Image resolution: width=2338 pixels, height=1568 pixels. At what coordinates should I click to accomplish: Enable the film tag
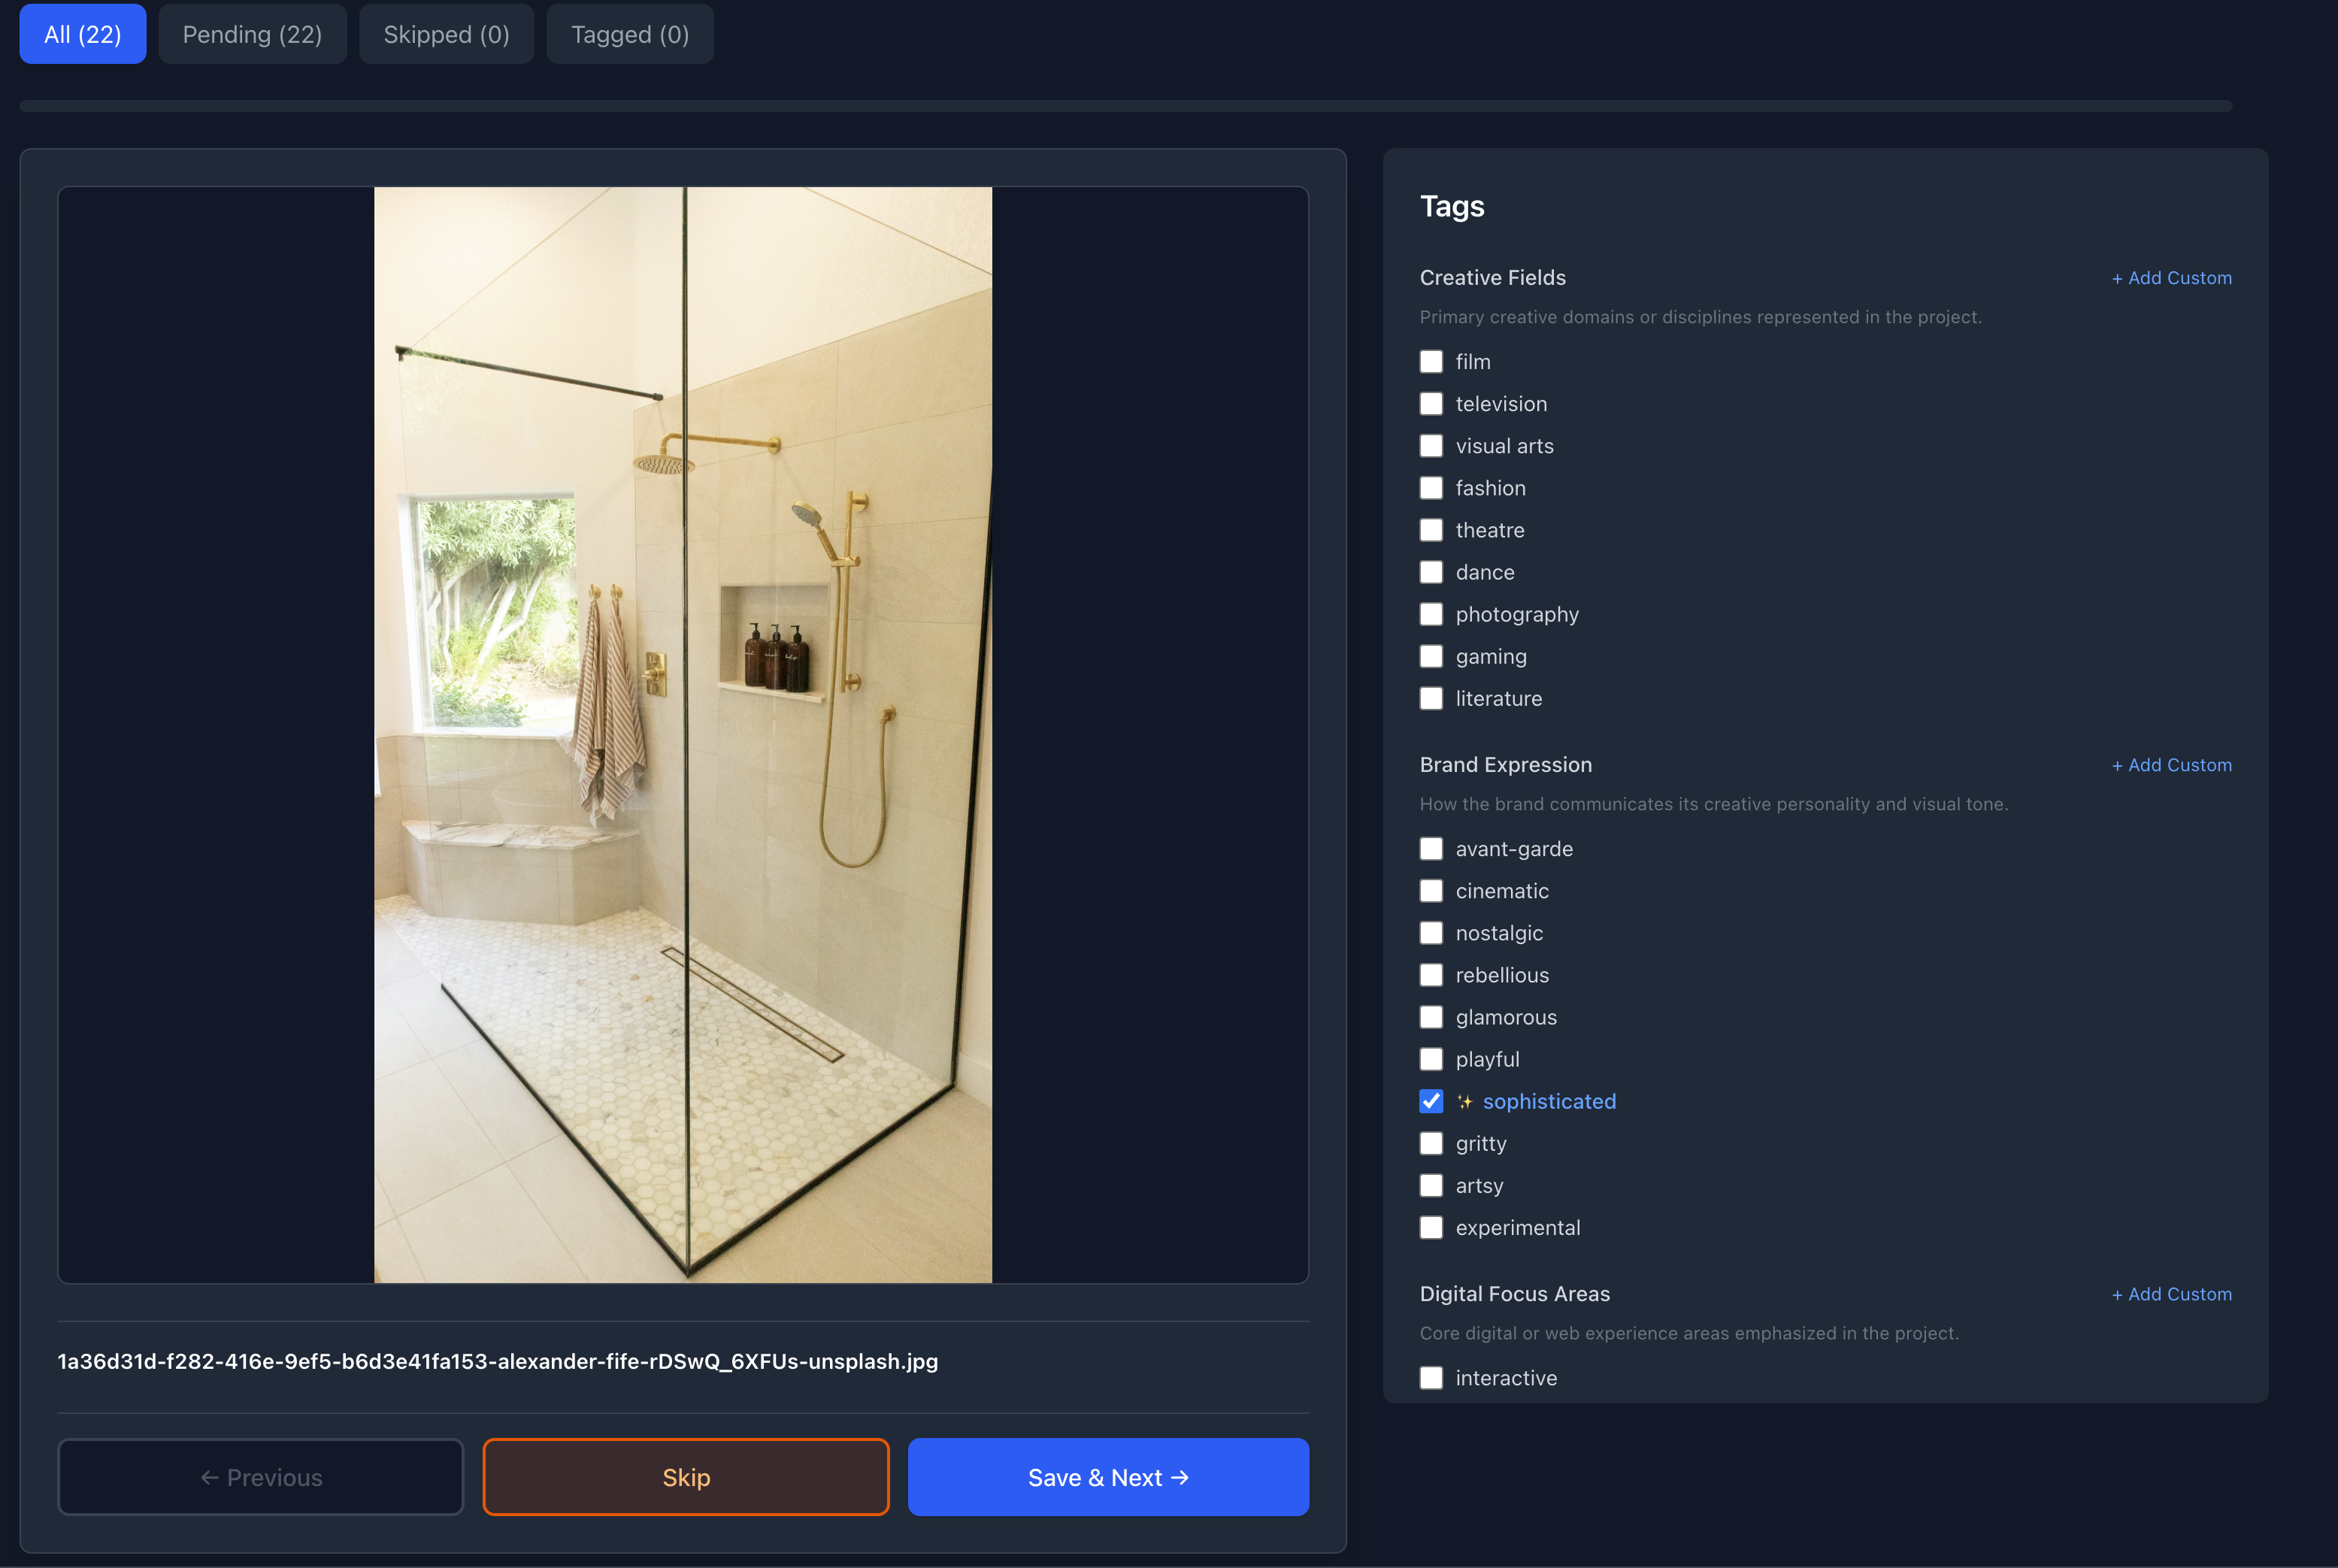coord(1431,362)
